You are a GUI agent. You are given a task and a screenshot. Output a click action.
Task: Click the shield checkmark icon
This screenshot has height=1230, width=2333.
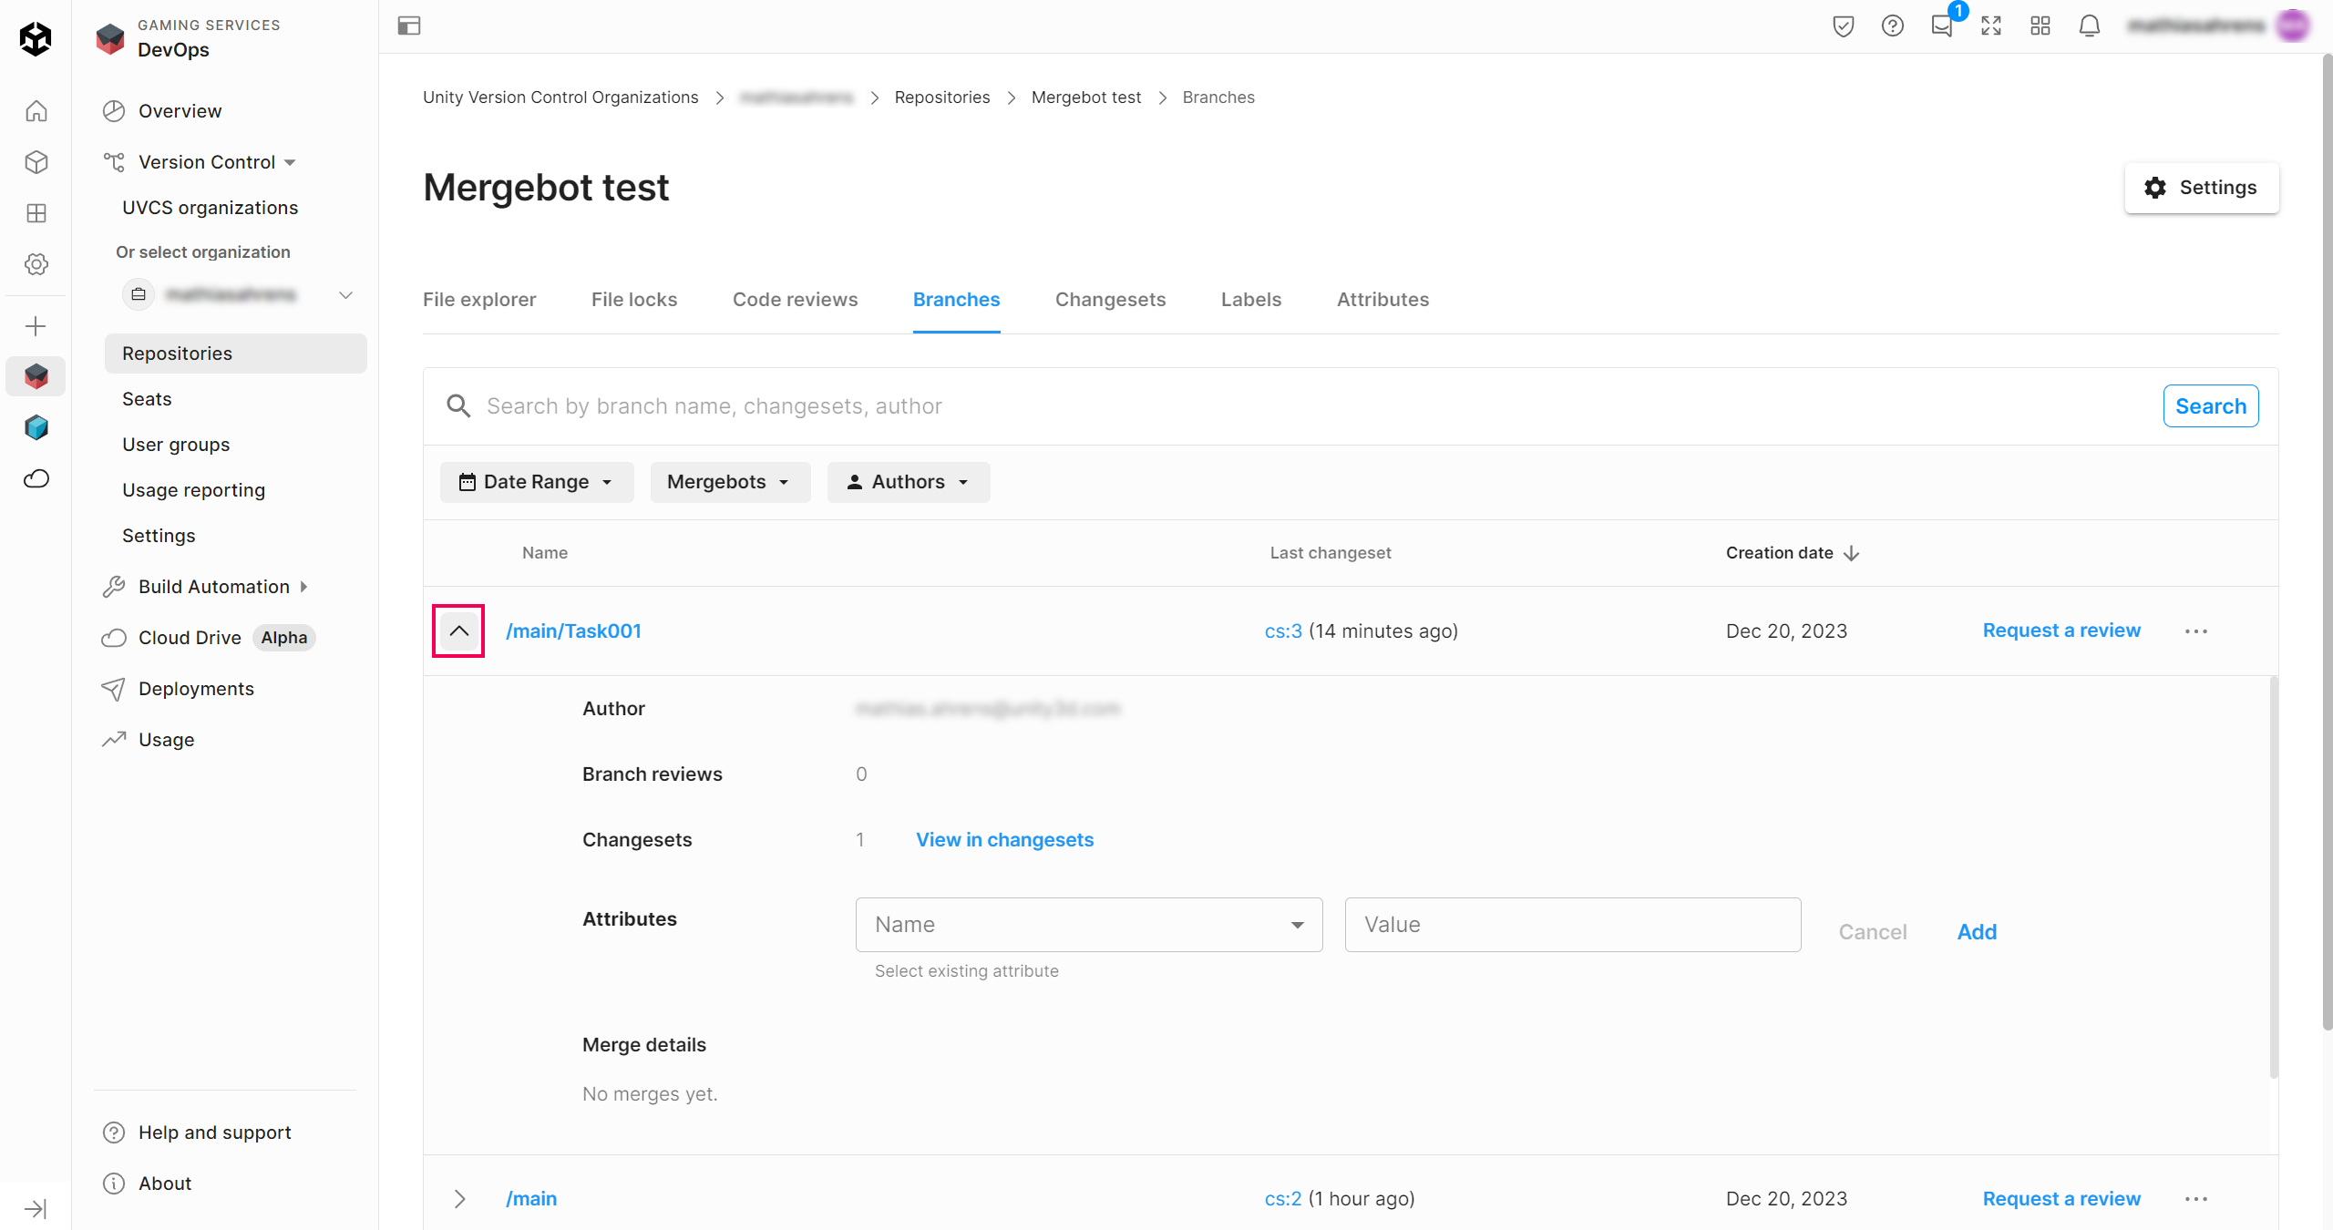tap(1843, 26)
